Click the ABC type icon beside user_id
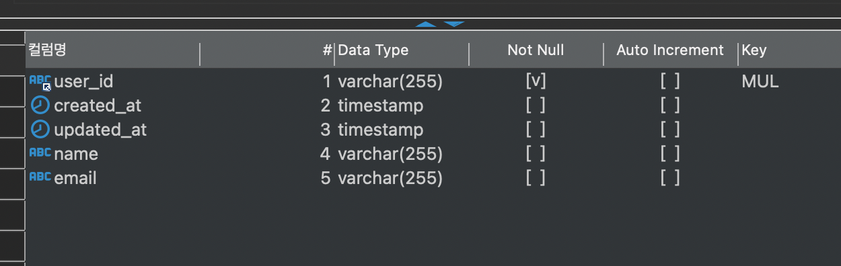Viewport: 841px width, 266px height. (x=40, y=82)
